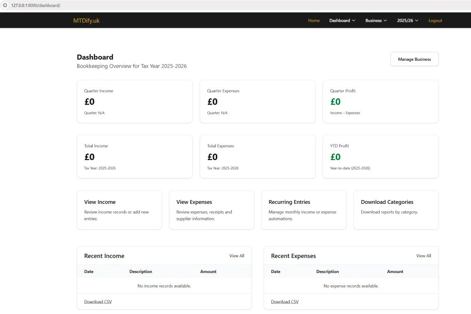Image resolution: width=471 pixels, height=314 pixels.
Task: Select the Total Income summary card
Action: pos(135,156)
